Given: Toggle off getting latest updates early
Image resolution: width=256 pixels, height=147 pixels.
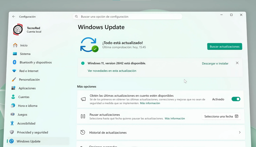Looking at the screenshot, I should [x=236, y=99].
